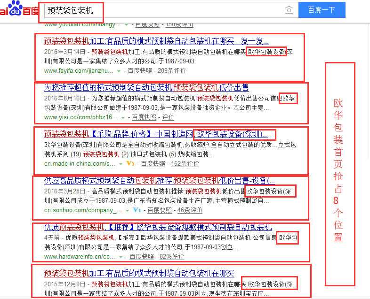Click the search box containing 预装袋包装机
The image size is (370, 299).
pyautogui.click(x=165, y=10)
